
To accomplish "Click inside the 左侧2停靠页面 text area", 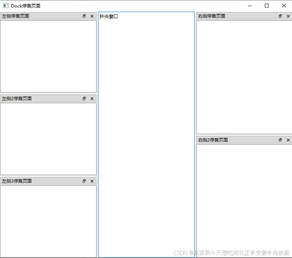I will 48,139.
